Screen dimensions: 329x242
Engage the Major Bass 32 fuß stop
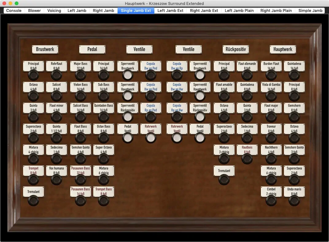pos(81,75)
